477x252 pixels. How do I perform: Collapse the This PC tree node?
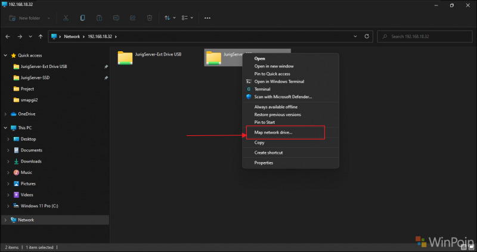(x=5, y=128)
